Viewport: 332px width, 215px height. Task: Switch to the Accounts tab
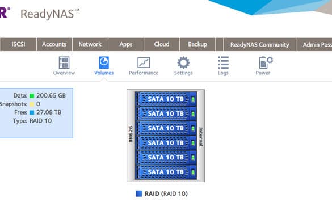pyautogui.click(x=54, y=44)
